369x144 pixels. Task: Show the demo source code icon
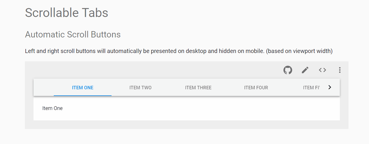pos(322,70)
